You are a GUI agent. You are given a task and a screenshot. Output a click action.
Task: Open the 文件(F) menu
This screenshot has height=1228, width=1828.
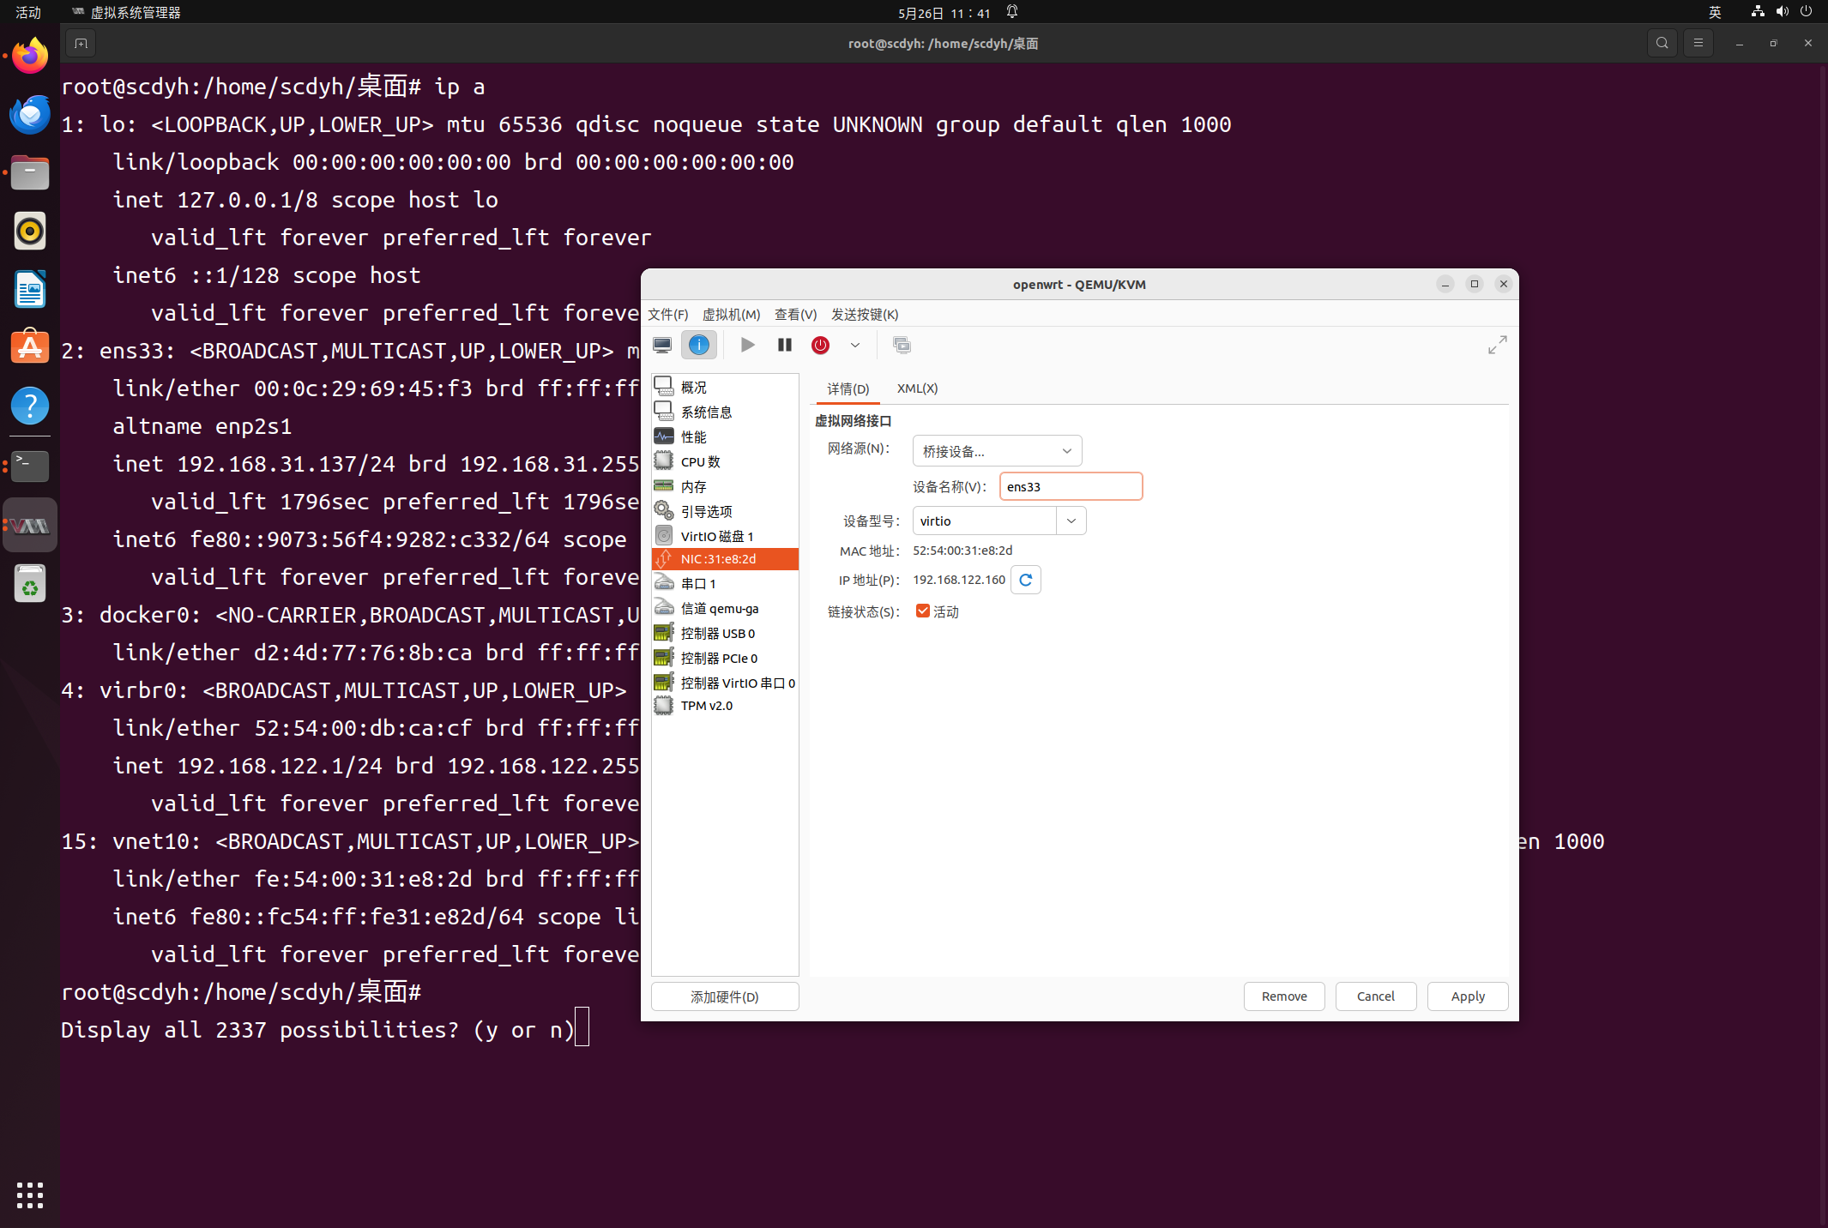(667, 315)
